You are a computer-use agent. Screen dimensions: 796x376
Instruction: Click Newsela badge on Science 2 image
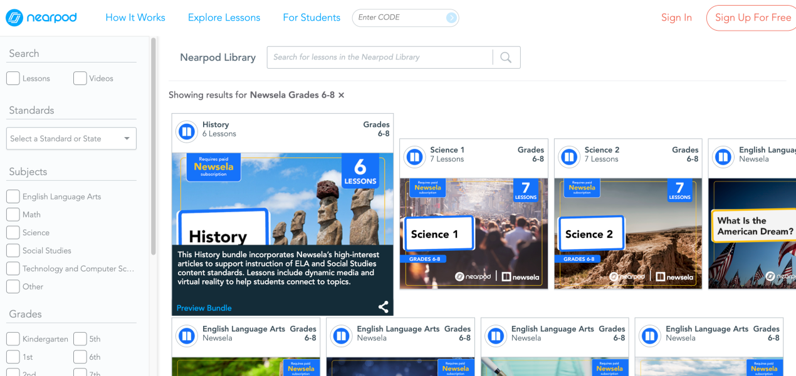click(x=582, y=188)
